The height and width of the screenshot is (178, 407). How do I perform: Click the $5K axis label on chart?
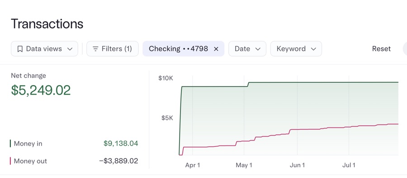click(x=167, y=118)
